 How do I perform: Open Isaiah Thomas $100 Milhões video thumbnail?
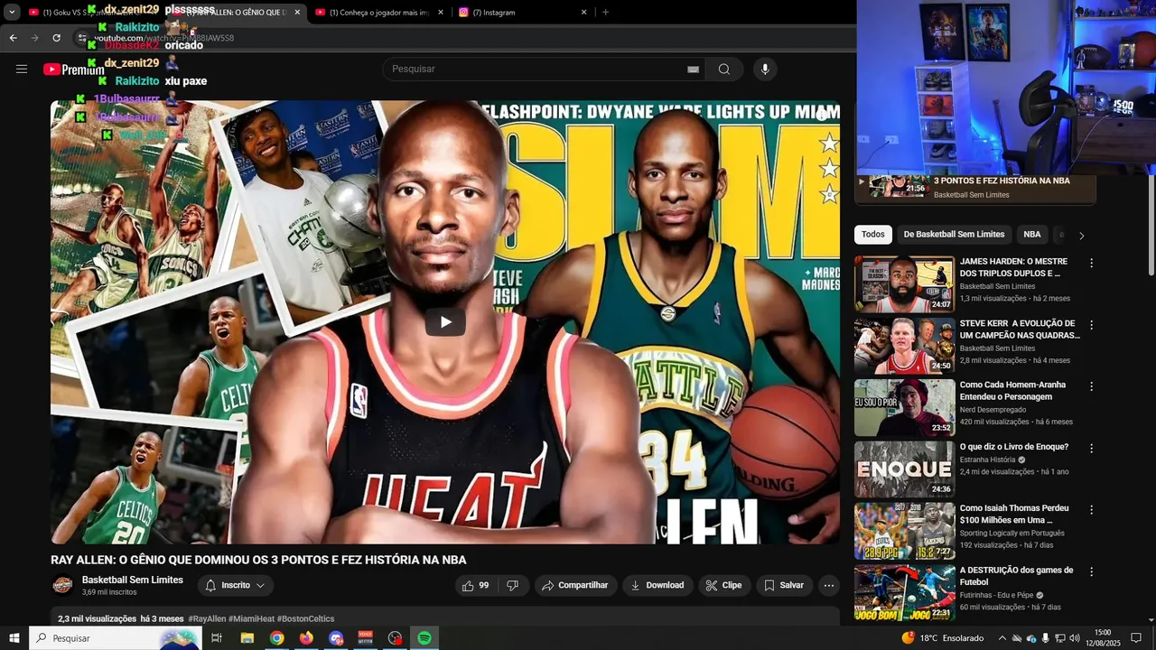tap(904, 531)
